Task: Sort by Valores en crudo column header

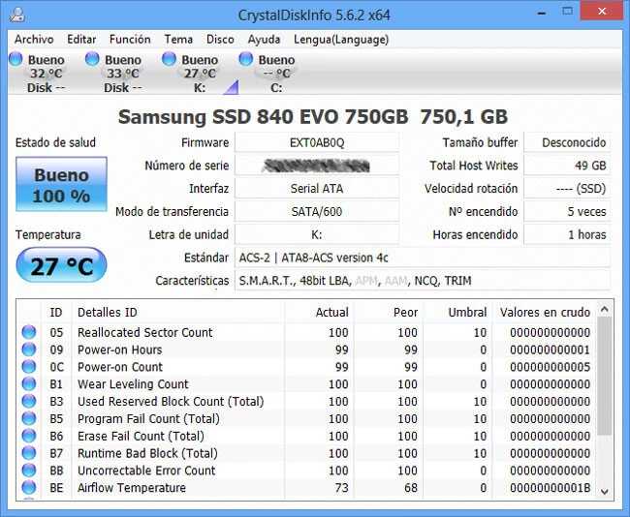Action: pos(544,313)
